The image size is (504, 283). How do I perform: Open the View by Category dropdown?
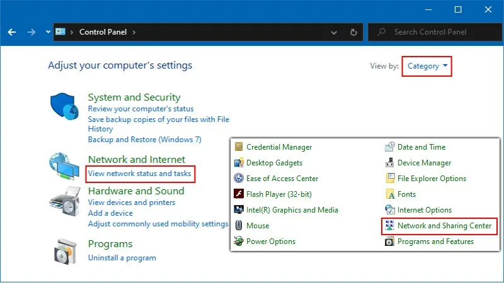[428, 66]
